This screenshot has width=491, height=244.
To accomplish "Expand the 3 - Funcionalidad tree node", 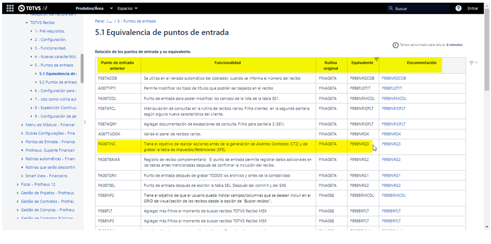I will coord(31,48).
